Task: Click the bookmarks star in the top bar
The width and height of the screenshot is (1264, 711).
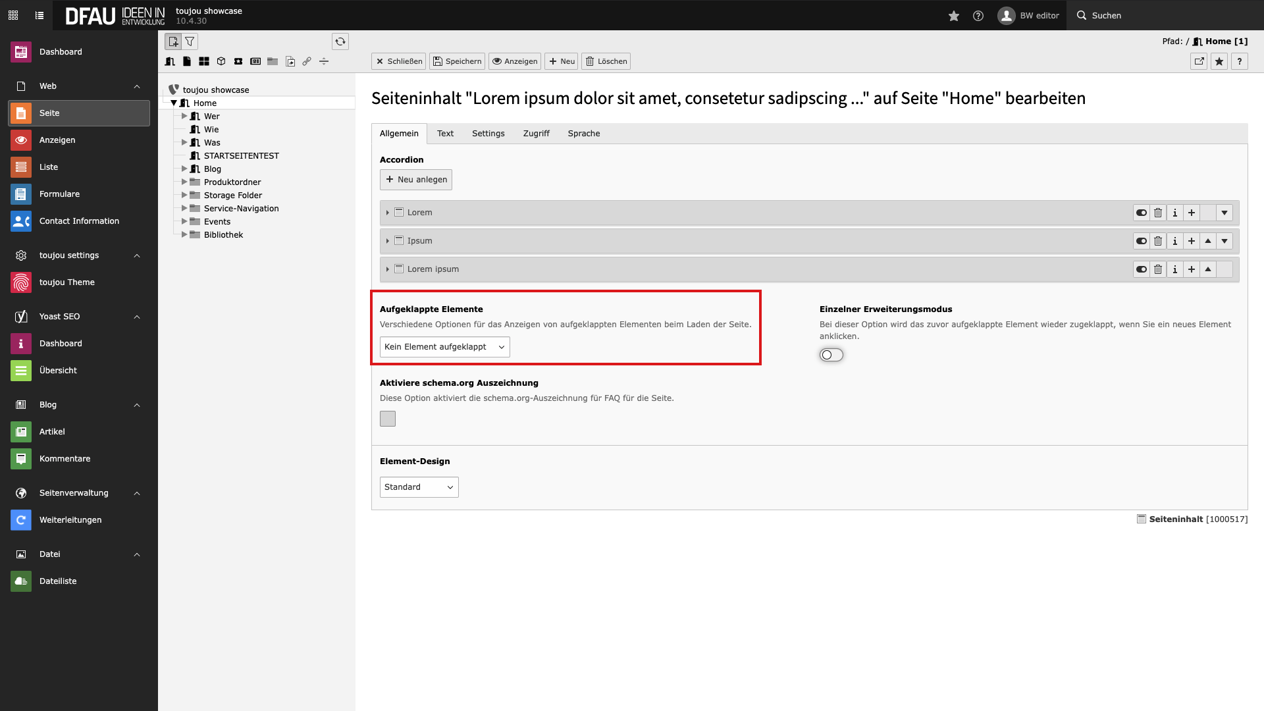Action: point(953,16)
